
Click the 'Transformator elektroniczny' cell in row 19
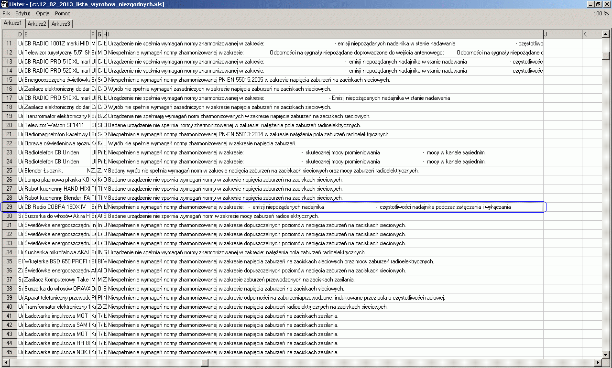56,116
